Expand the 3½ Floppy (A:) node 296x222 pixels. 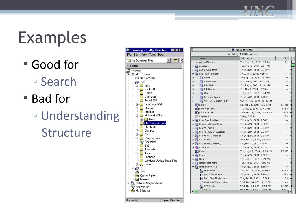pos(133,78)
